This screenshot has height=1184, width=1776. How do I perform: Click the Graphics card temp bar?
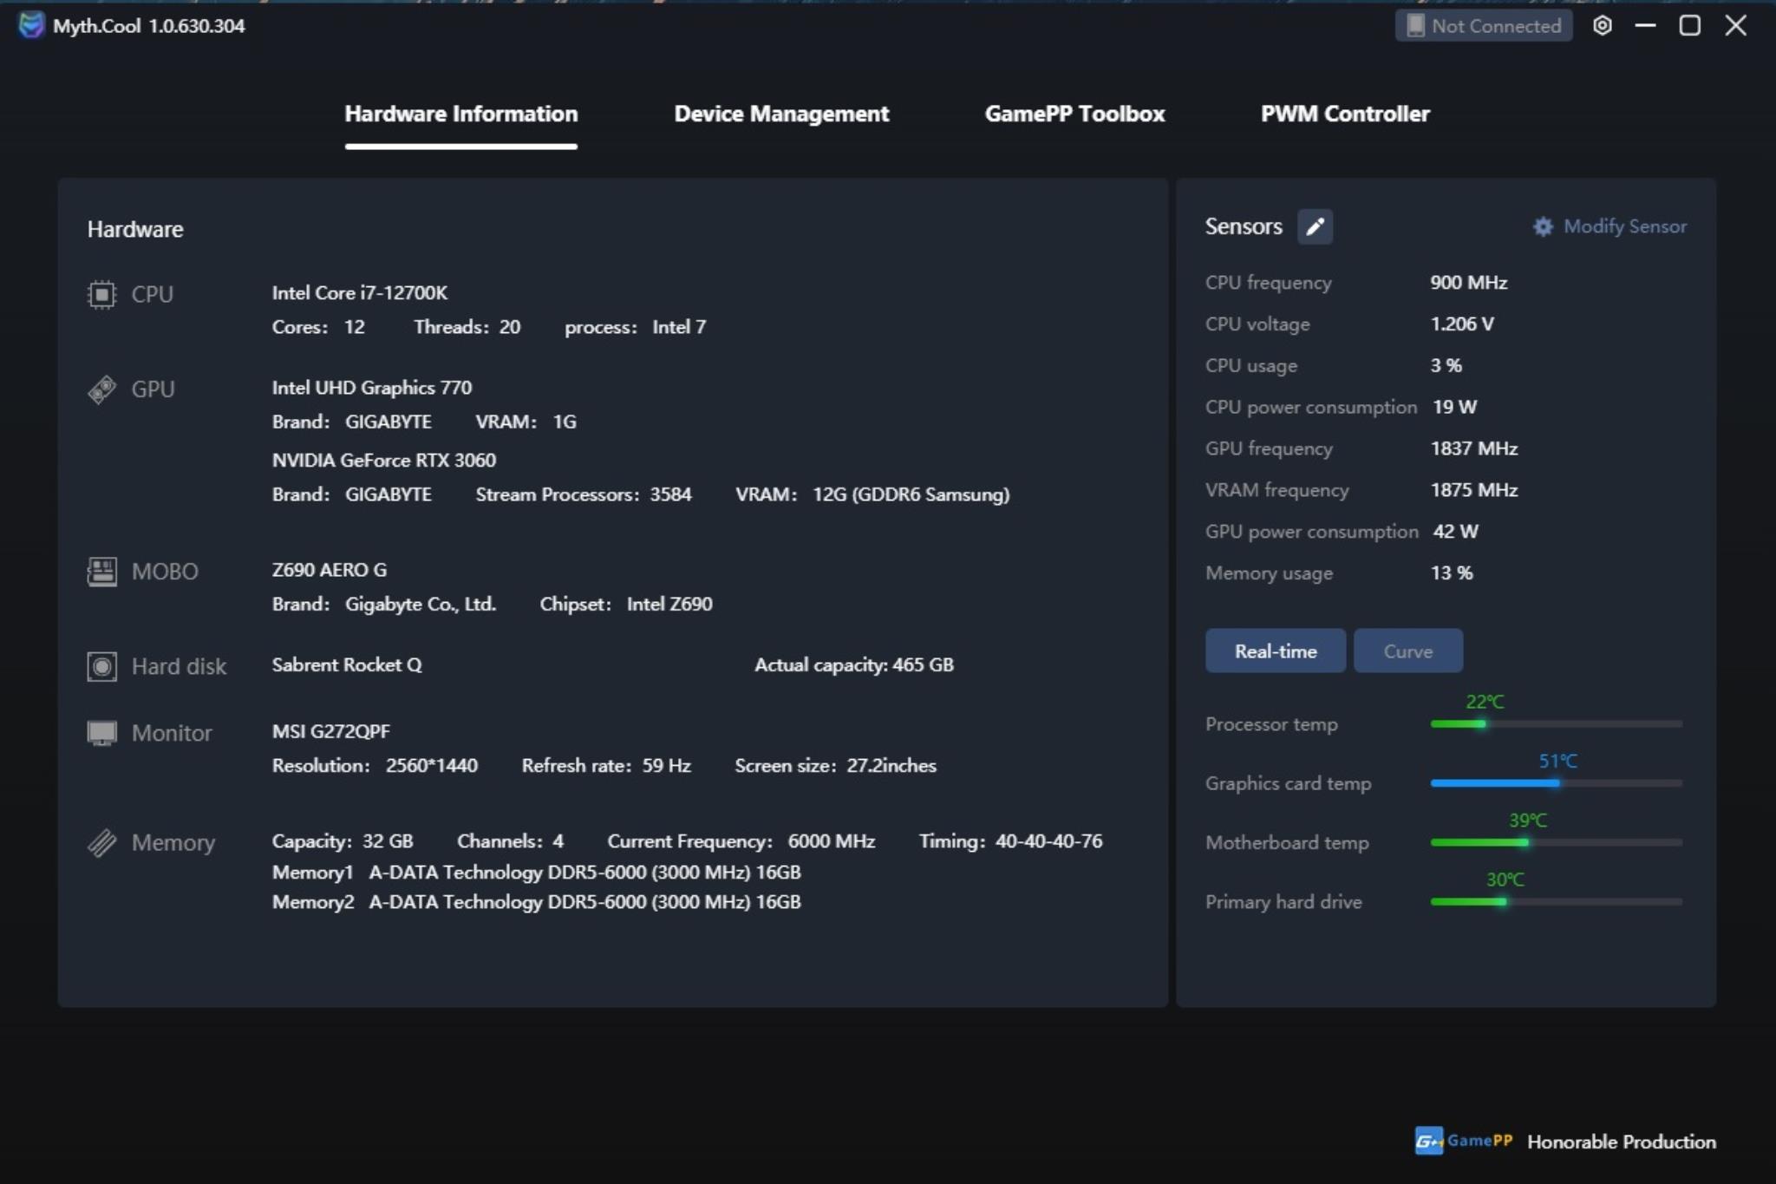[1556, 782]
